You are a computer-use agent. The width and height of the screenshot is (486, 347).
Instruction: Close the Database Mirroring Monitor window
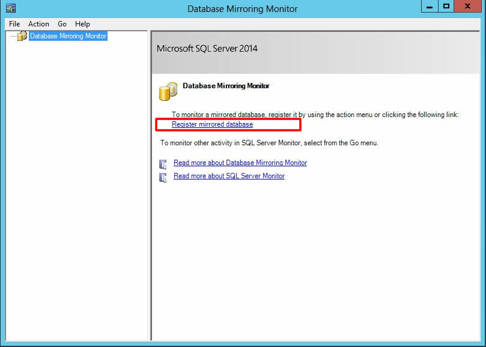tap(469, 7)
